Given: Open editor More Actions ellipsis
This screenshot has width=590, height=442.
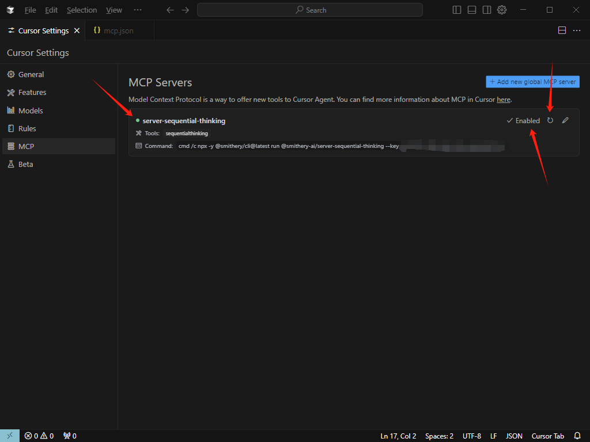Looking at the screenshot, I should [577, 31].
